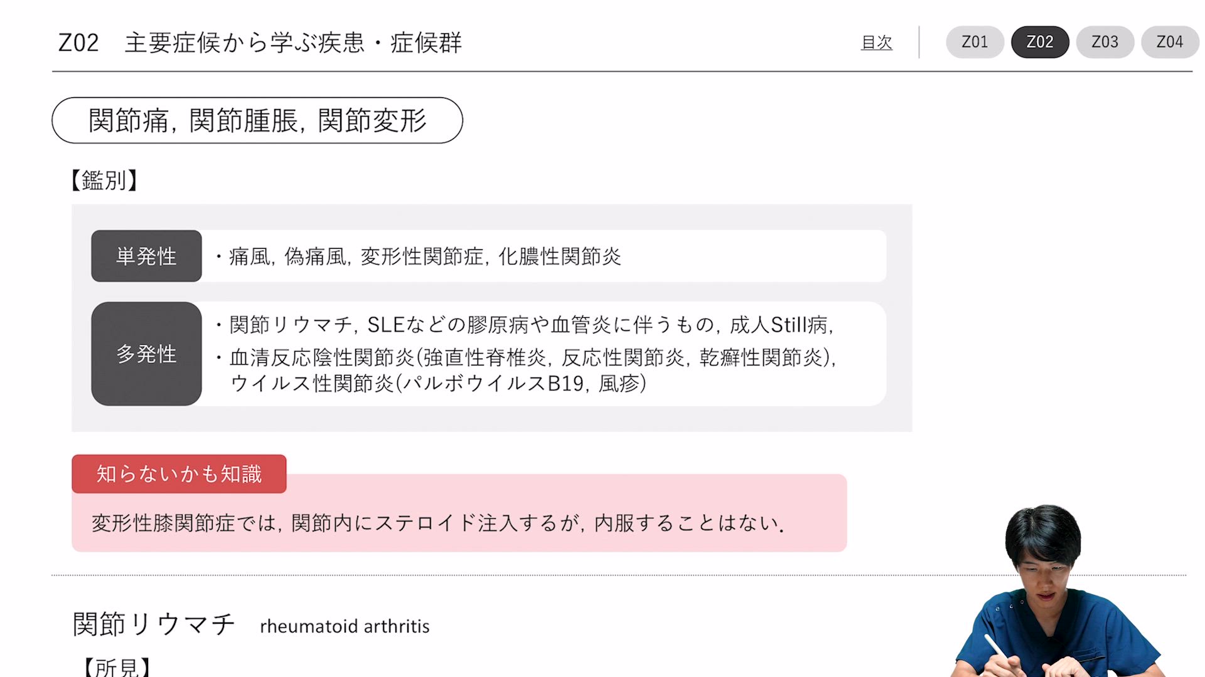Switch to the Z01 tab
Image resolution: width=1205 pixels, height=677 pixels.
pyautogui.click(x=975, y=42)
